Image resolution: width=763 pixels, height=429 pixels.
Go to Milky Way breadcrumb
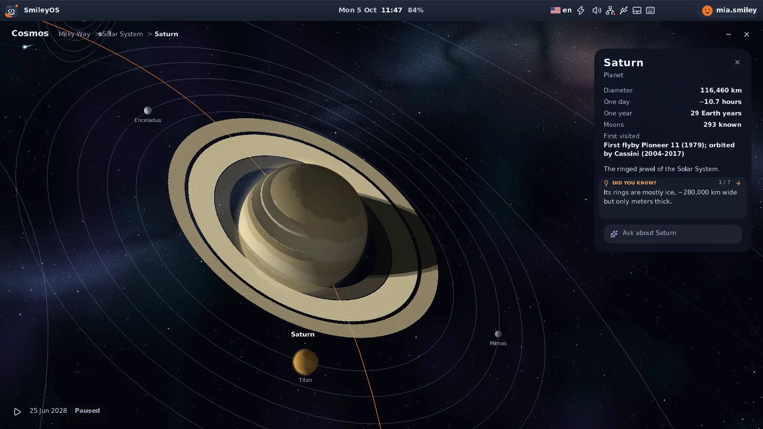[74, 34]
